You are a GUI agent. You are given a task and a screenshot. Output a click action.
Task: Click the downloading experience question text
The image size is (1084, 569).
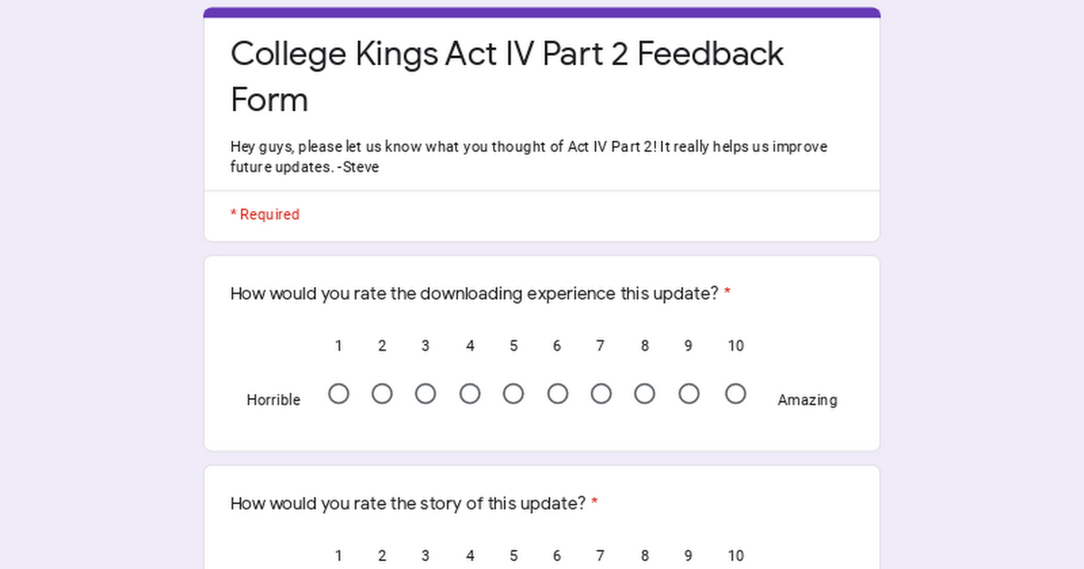pyautogui.click(x=481, y=294)
